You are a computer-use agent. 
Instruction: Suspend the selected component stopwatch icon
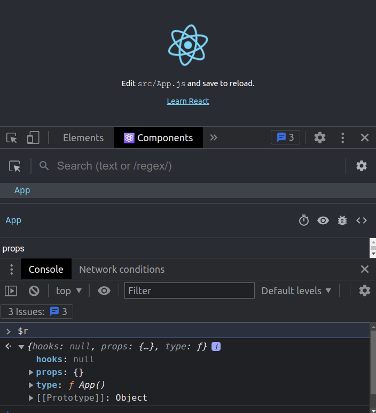coord(304,220)
